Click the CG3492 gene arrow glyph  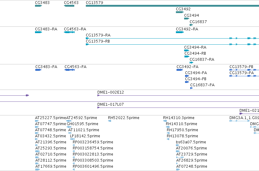point(180,12)
